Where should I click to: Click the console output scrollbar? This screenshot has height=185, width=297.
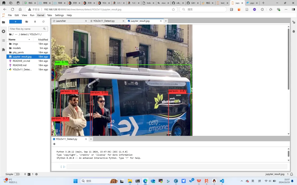tap(289, 153)
